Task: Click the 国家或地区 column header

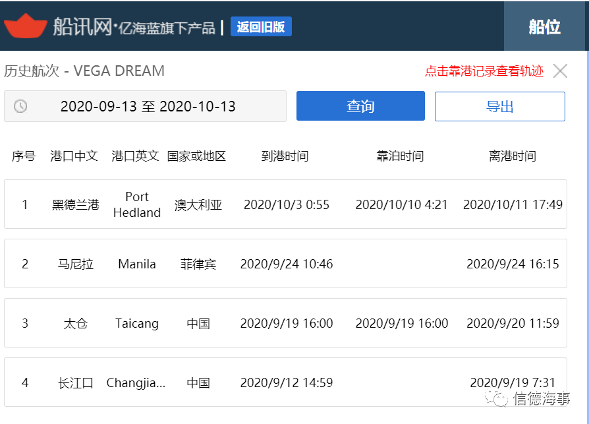Action: [x=196, y=156]
